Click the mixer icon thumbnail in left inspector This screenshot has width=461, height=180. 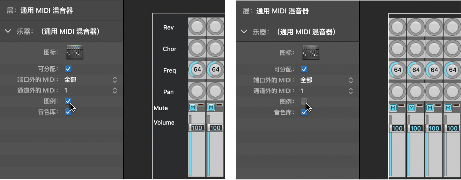[x=75, y=52]
